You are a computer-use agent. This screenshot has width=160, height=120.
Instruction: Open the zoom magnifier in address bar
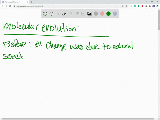click(x=123, y=6)
